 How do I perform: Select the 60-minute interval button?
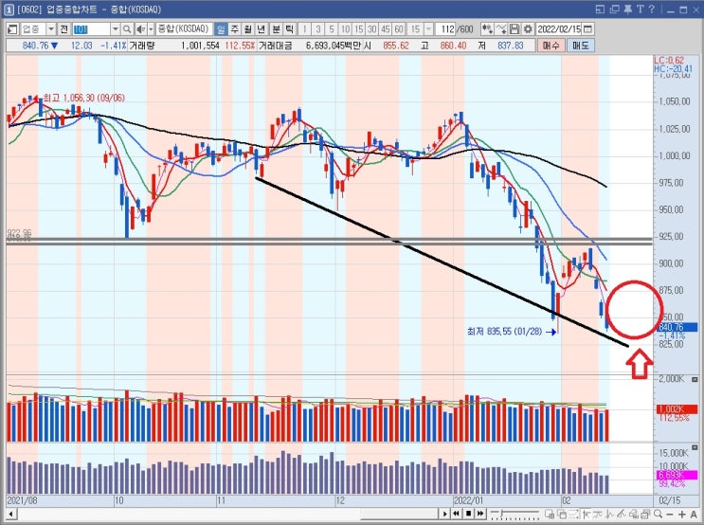(399, 29)
